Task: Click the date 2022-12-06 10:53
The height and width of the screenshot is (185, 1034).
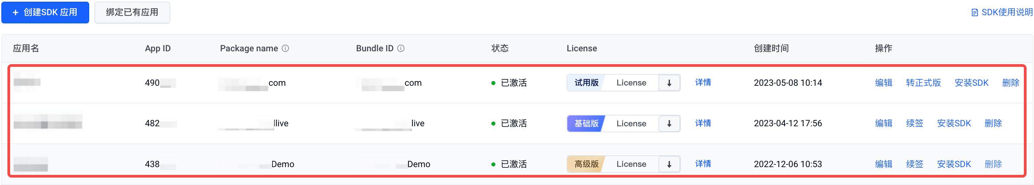Action: pos(787,164)
